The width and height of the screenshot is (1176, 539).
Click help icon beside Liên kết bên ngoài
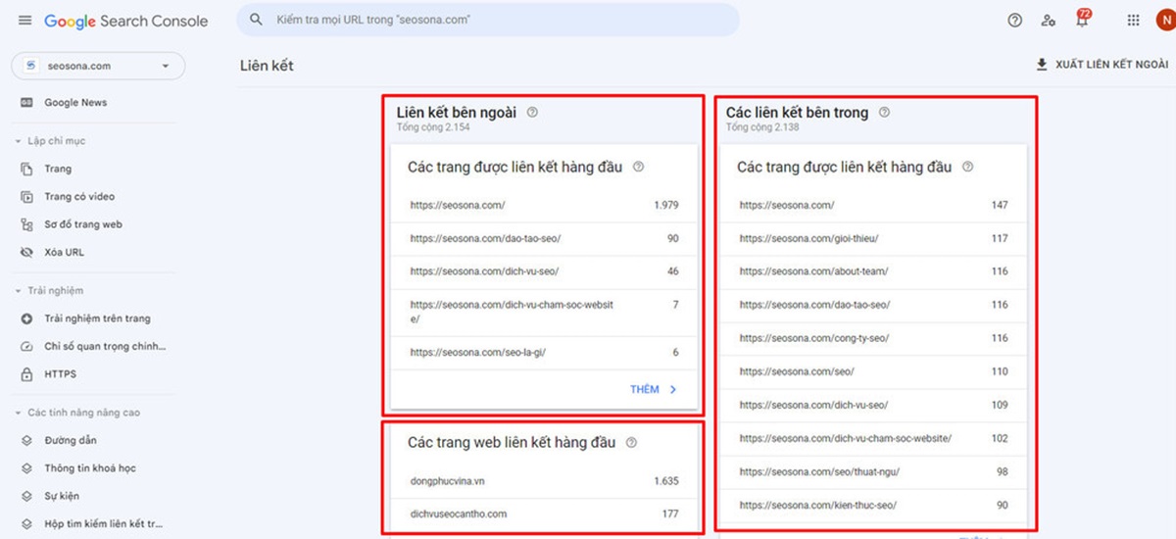532,113
